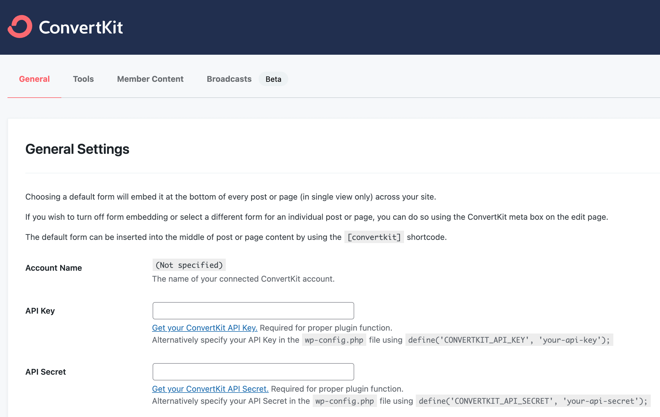Click the wp-config.php code under API Secret
The height and width of the screenshot is (417, 660).
pyautogui.click(x=345, y=401)
